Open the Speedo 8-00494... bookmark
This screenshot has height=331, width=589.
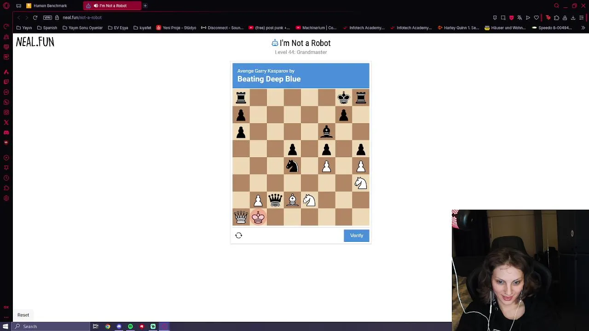552,28
